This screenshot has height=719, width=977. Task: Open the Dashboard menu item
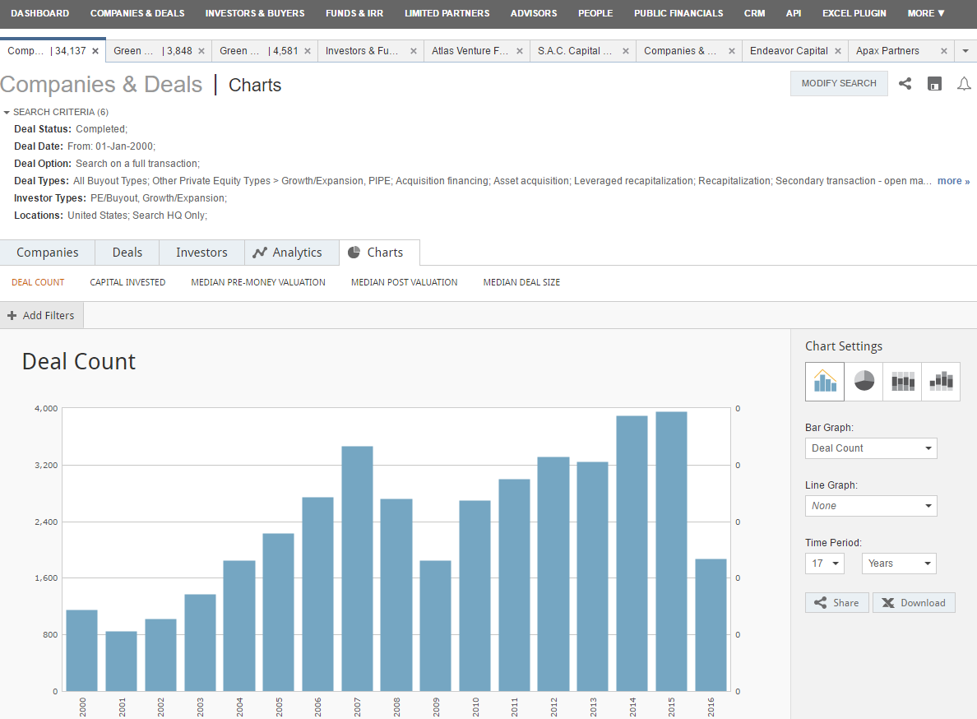coord(39,13)
